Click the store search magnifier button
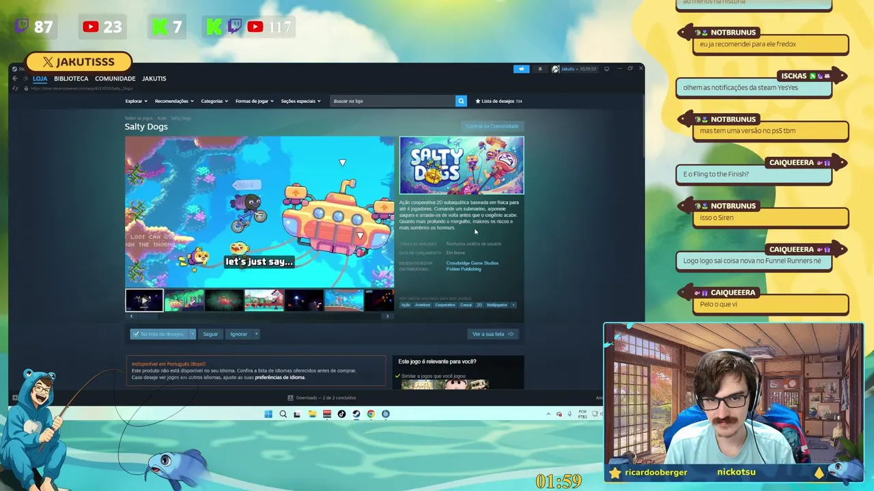This screenshot has width=874, height=491. pyautogui.click(x=461, y=101)
